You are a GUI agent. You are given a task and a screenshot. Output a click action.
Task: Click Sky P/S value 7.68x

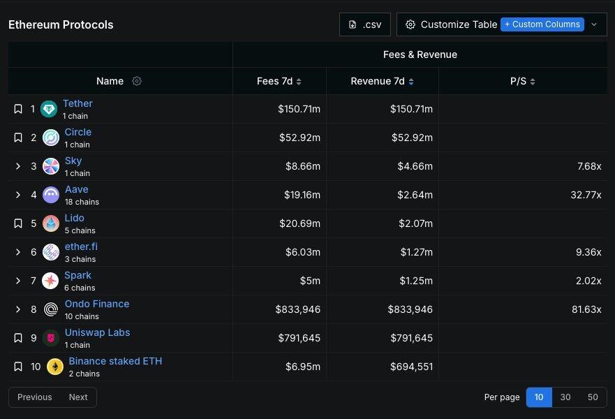589,166
